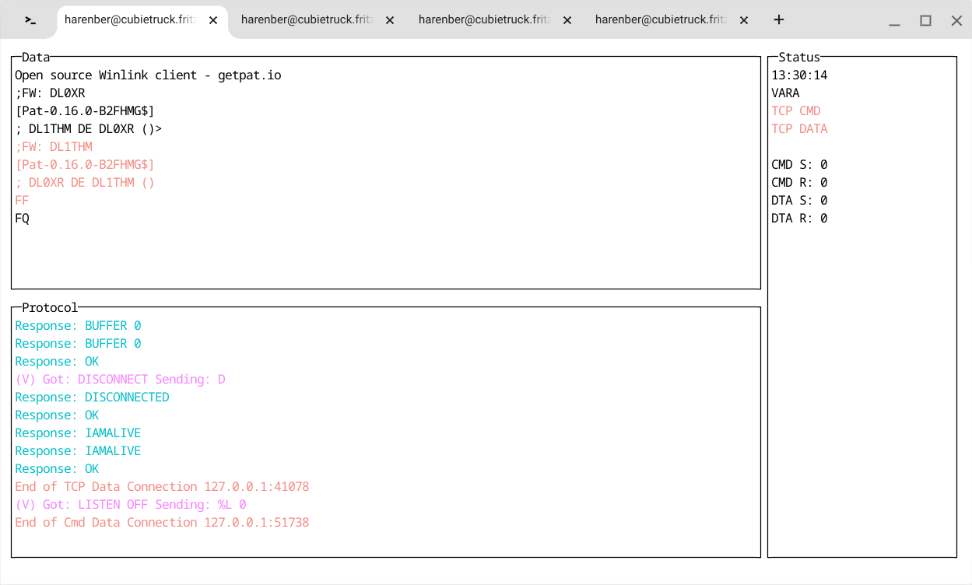This screenshot has width=972, height=585.
Task: Select the FQ line in Data panel
Action: [x=21, y=218]
